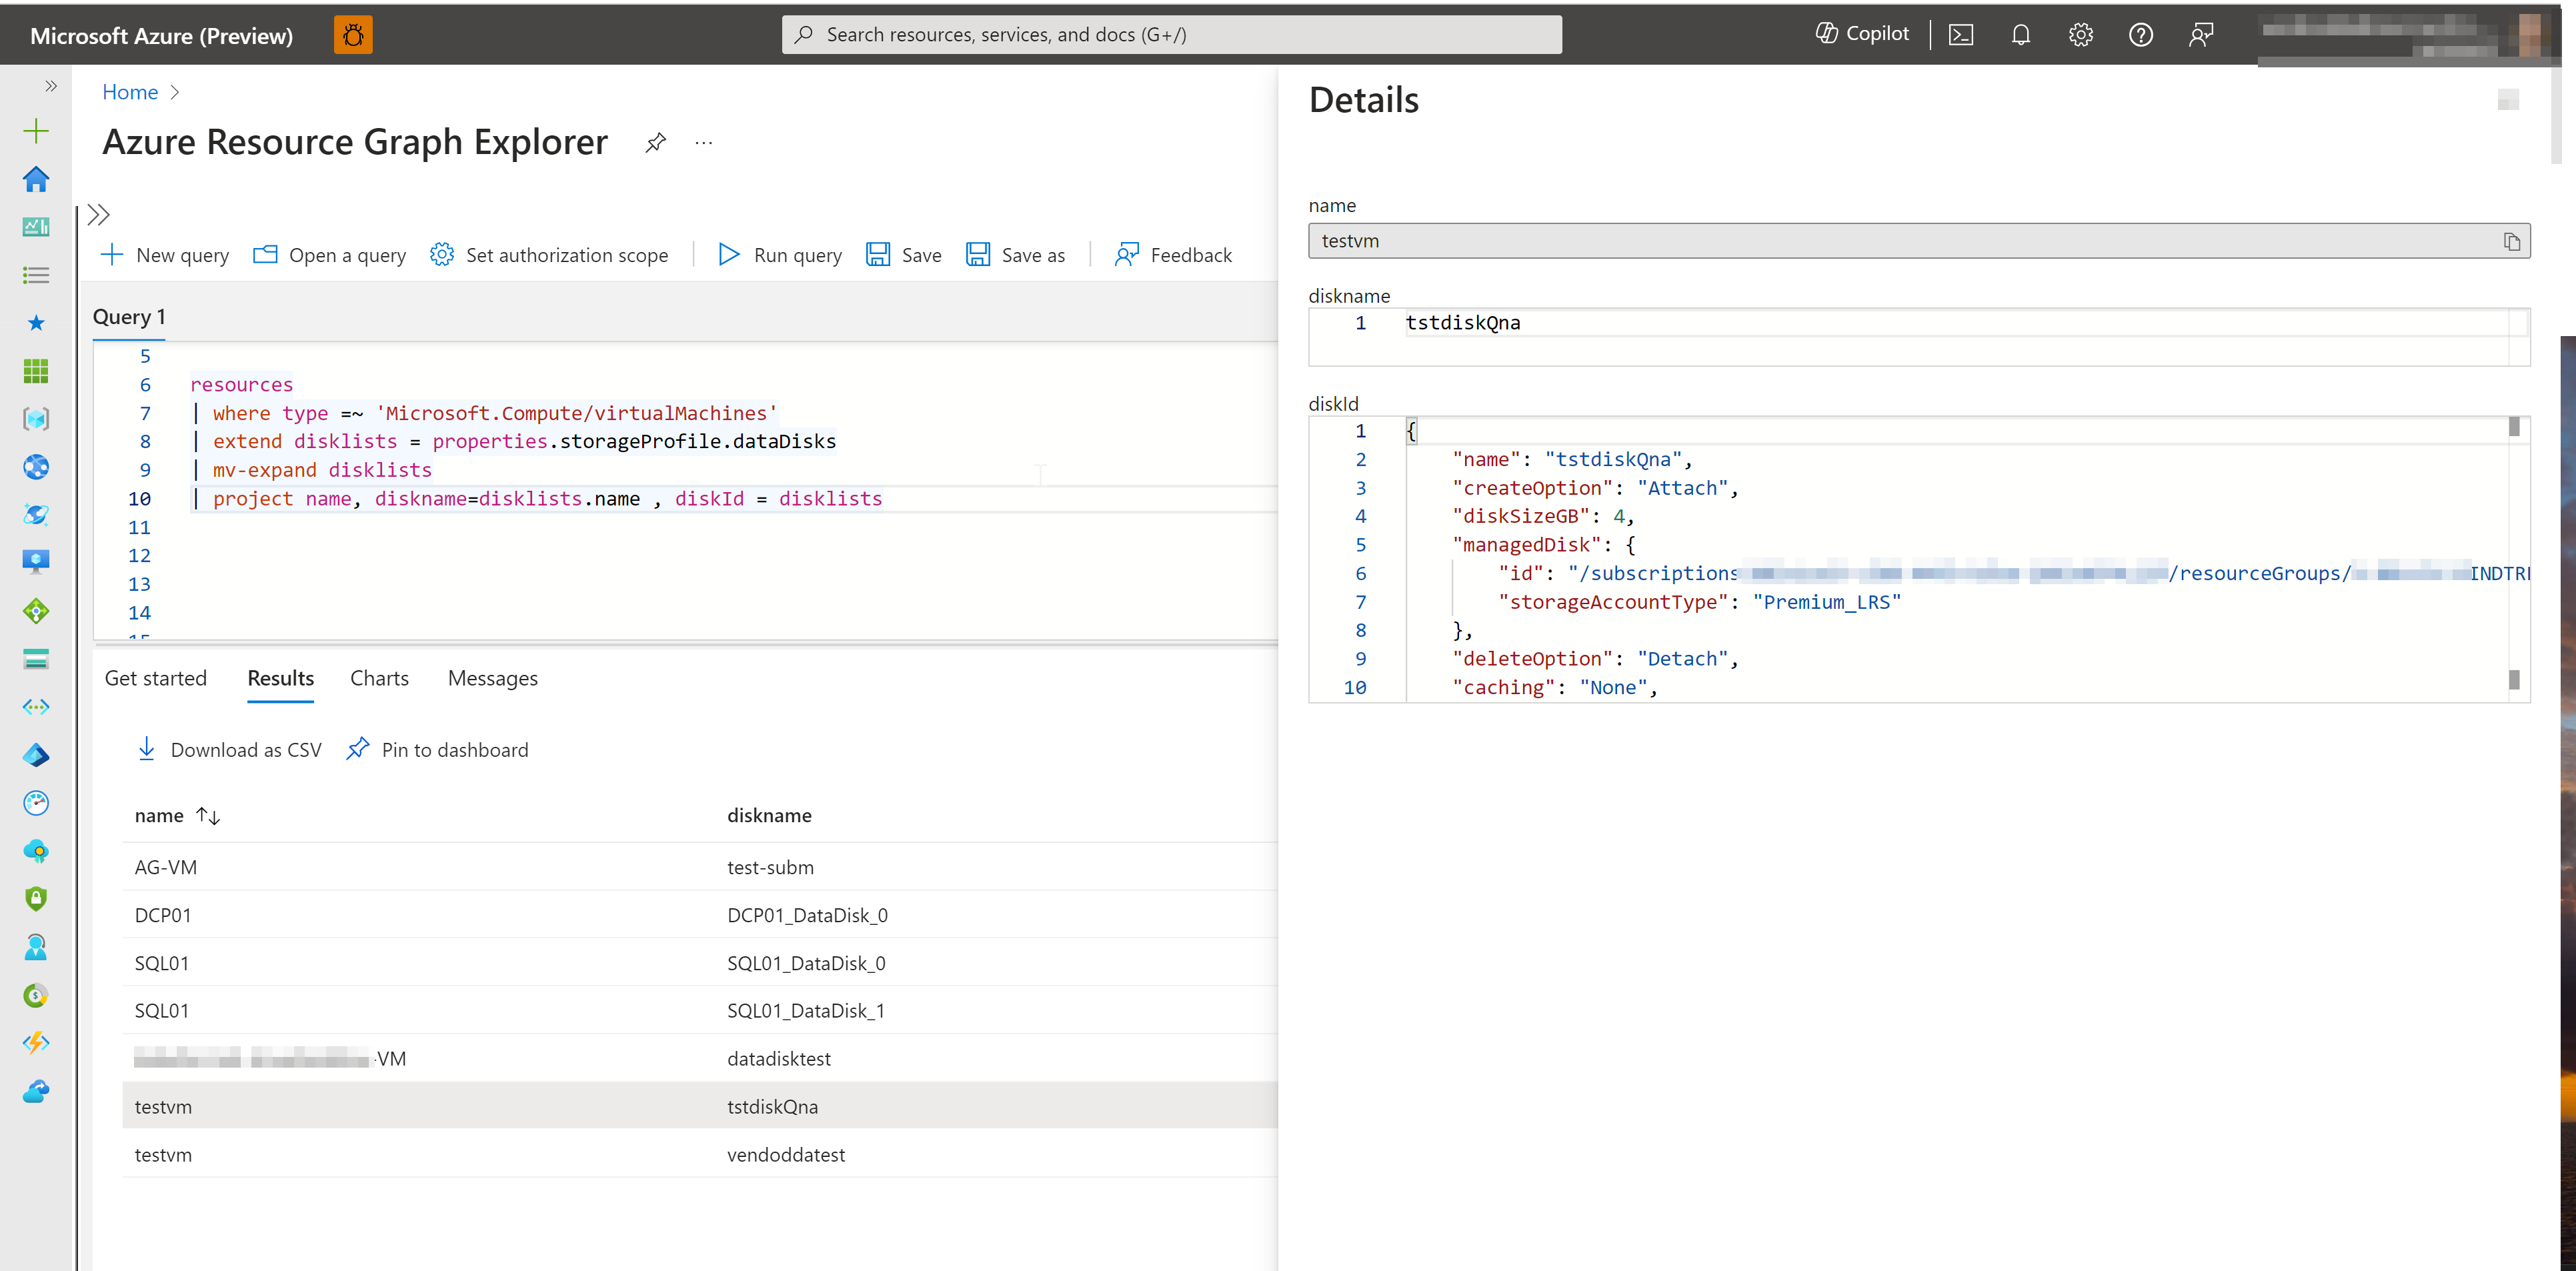Pin Azure Resource Graph Explorer page

[655, 143]
